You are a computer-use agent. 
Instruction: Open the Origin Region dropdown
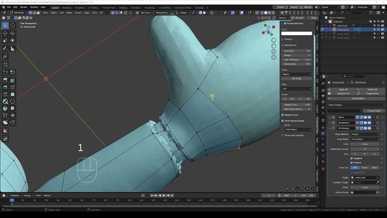[x=297, y=74]
